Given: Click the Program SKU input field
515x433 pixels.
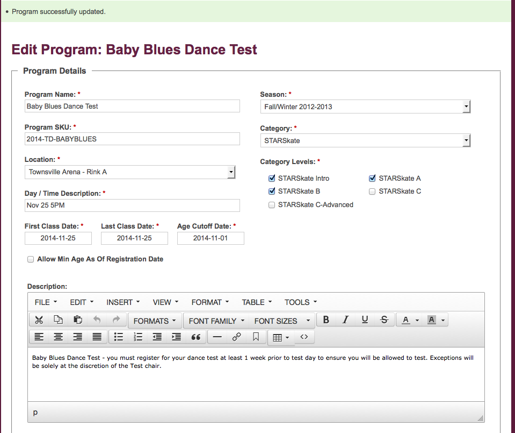Looking at the screenshot, I should (132, 139).
